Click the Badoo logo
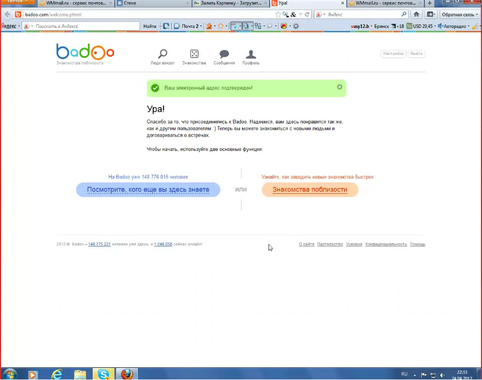The image size is (482, 380). click(x=85, y=52)
